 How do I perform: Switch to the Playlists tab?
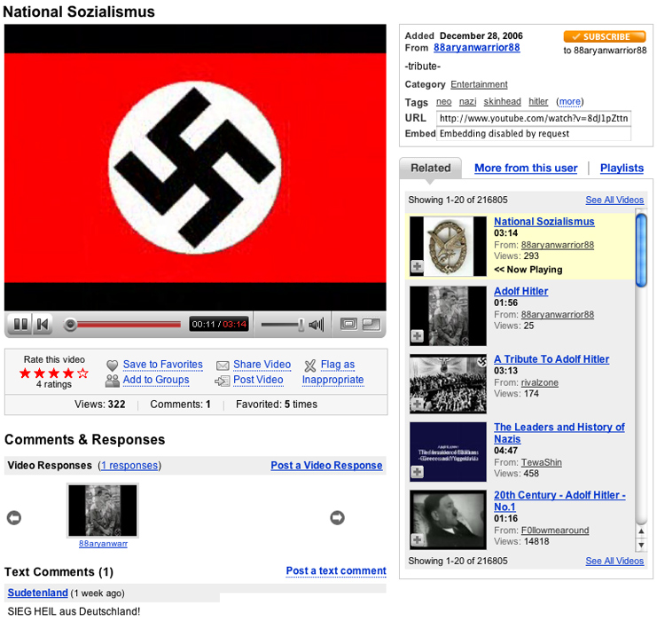pyautogui.click(x=622, y=168)
